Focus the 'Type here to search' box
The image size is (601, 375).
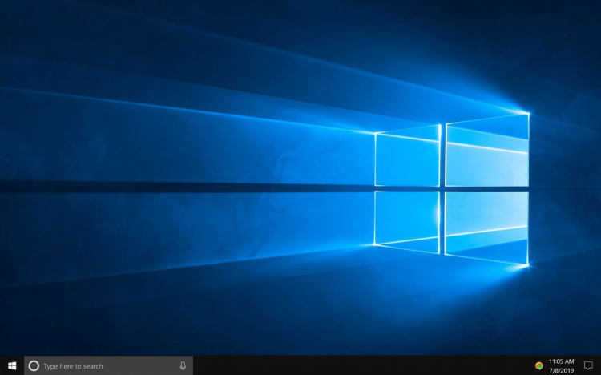pyautogui.click(x=108, y=366)
